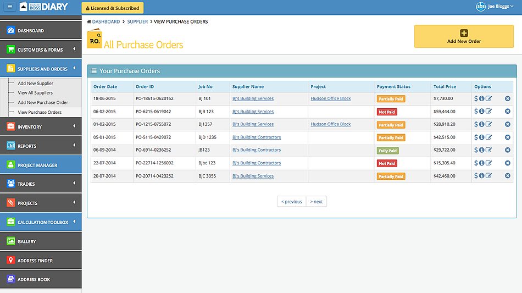Open BJ's Building Contractors link for JB123
Screen dimensions: 522x293
tap(257, 150)
